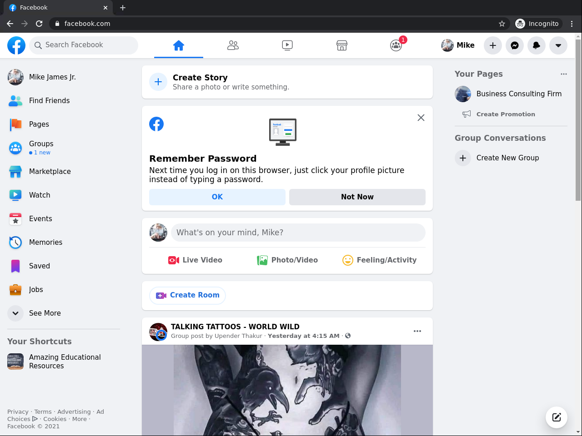Open Marketplace in the sidebar

64,172
